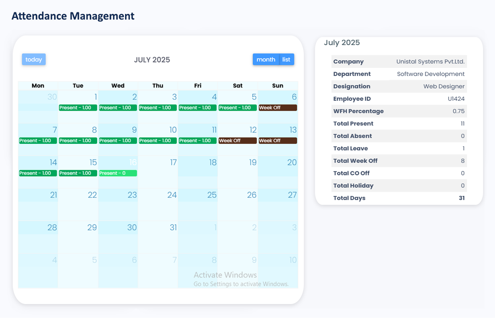Click the Present - 1.00 event on July 1
This screenshot has height=318, width=495.
(x=78, y=108)
